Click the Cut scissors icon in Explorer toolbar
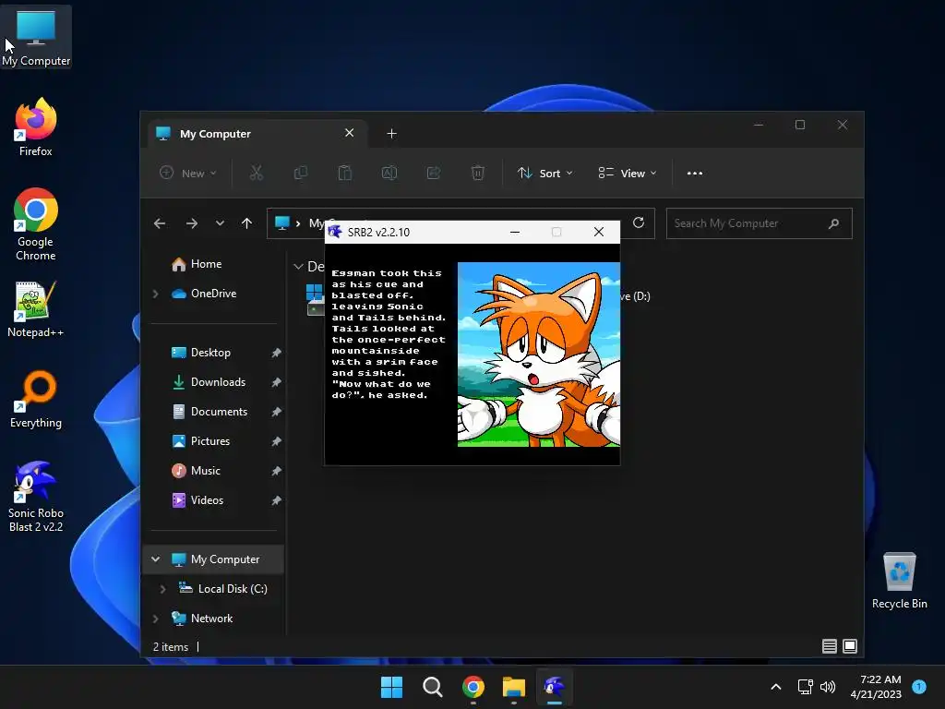The height and width of the screenshot is (709, 945). 257,173
